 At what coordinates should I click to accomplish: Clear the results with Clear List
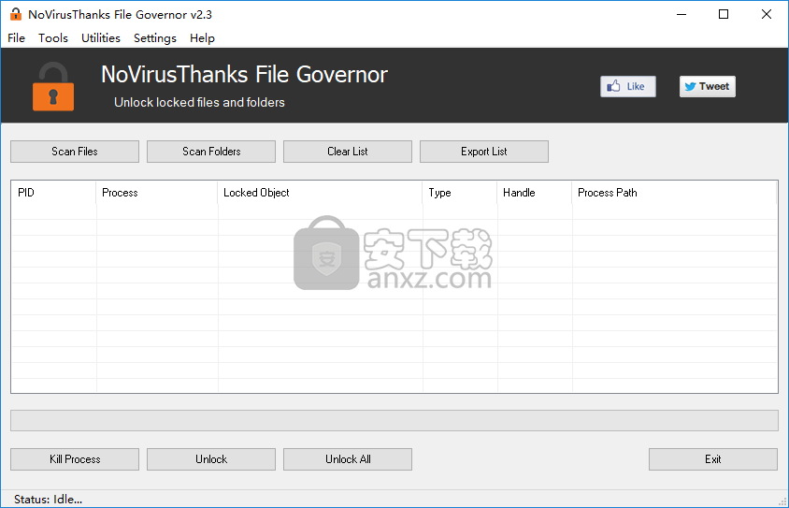tap(348, 152)
